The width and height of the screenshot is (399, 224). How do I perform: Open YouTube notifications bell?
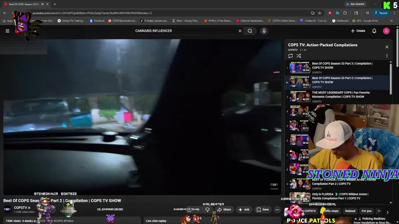(374, 31)
